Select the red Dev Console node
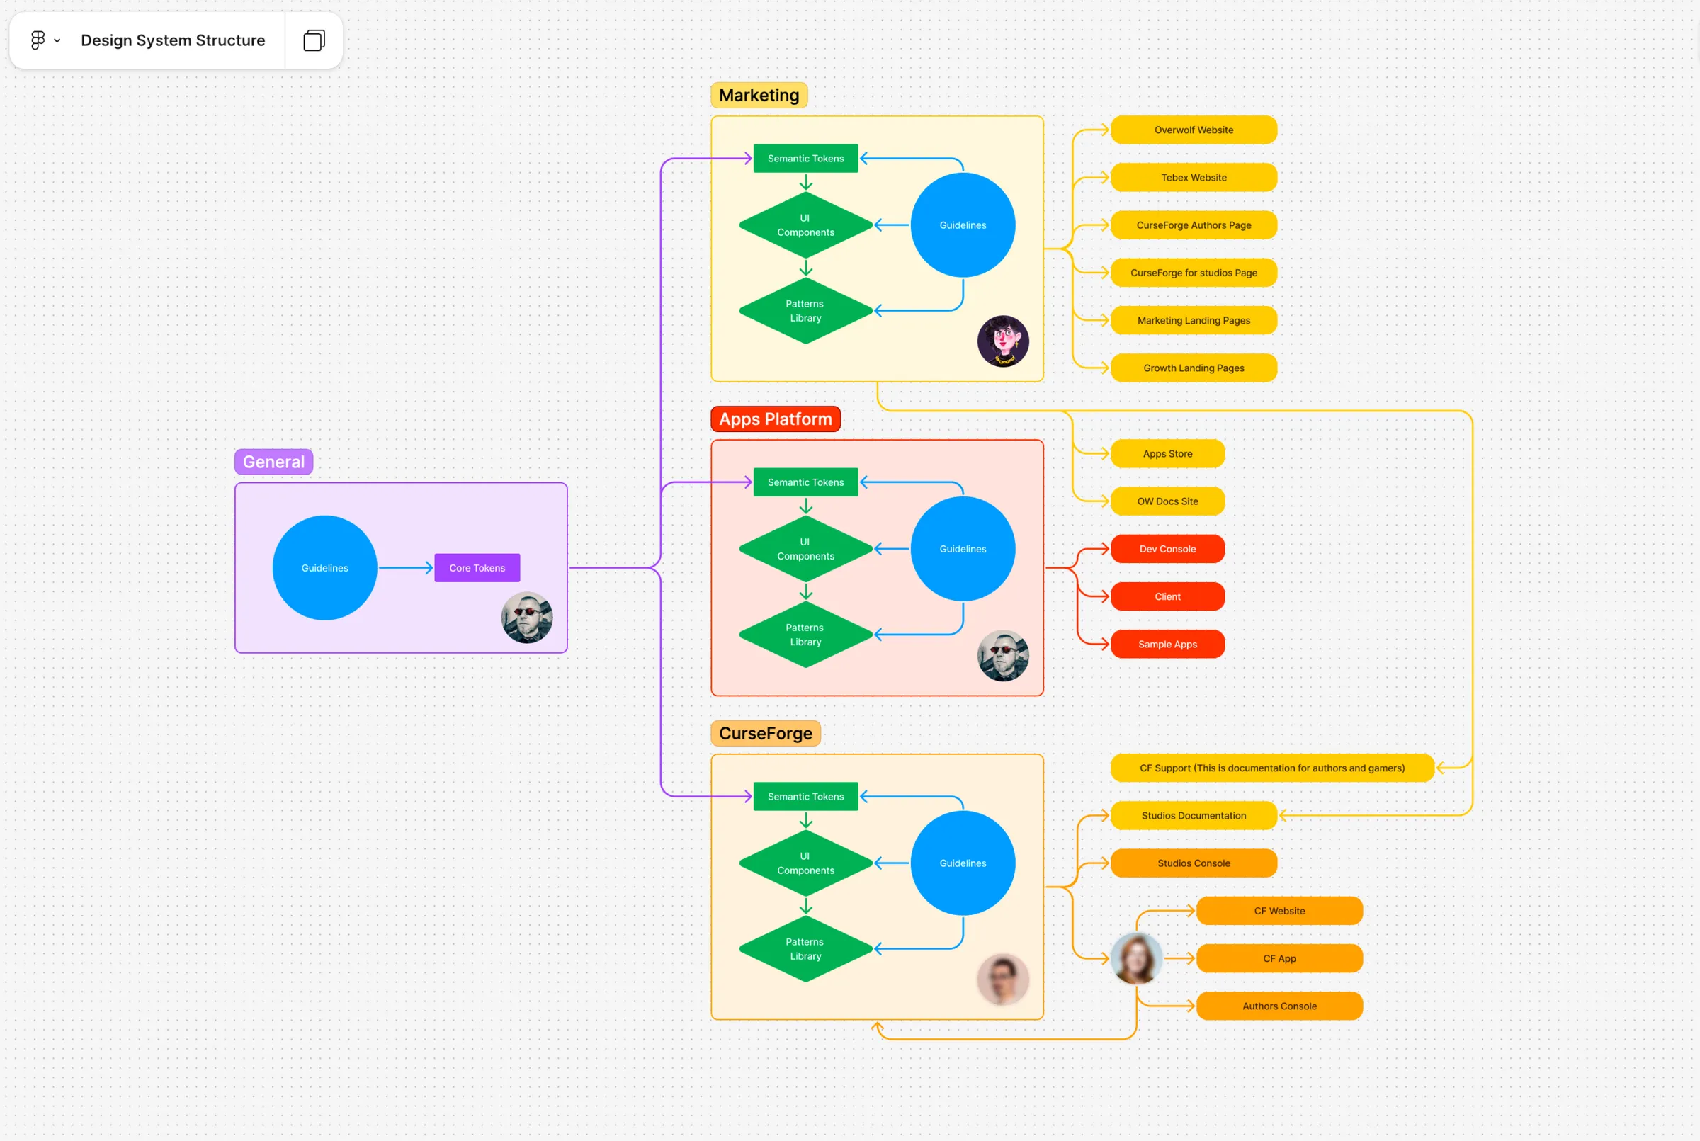This screenshot has height=1141, width=1700. pos(1168,550)
